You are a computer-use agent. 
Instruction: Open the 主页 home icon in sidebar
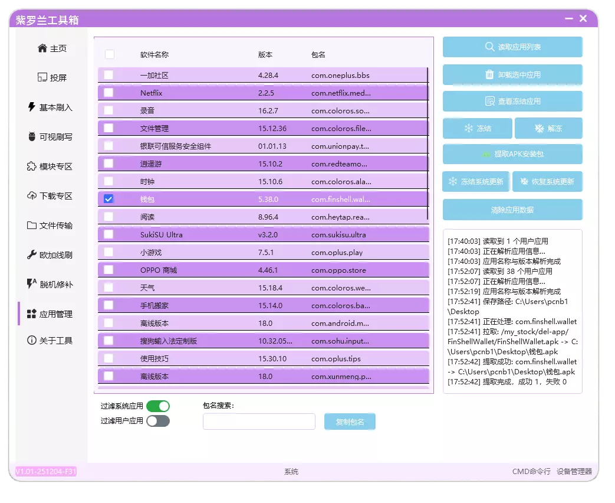[x=41, y=49]
